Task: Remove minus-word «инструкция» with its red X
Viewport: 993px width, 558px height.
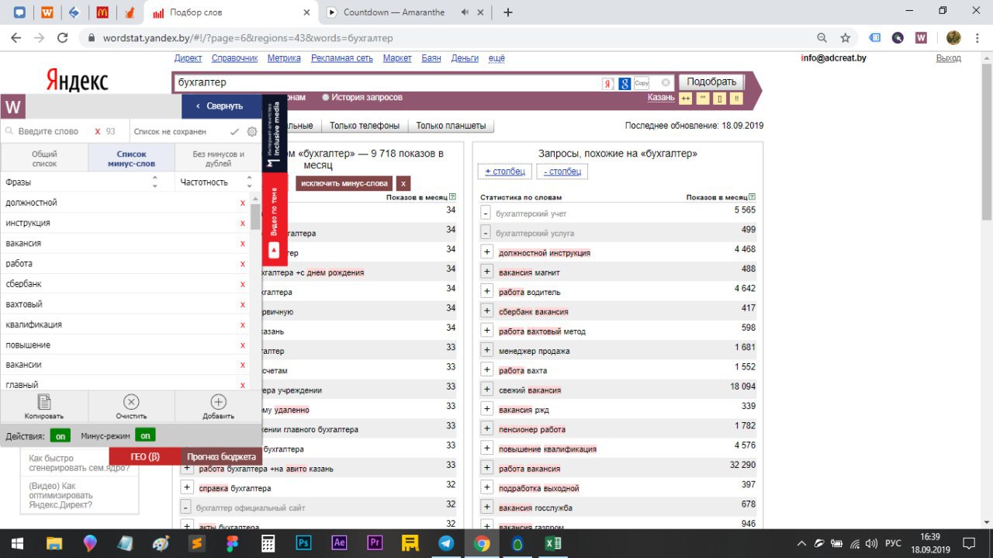Action: tap(243, 224)
